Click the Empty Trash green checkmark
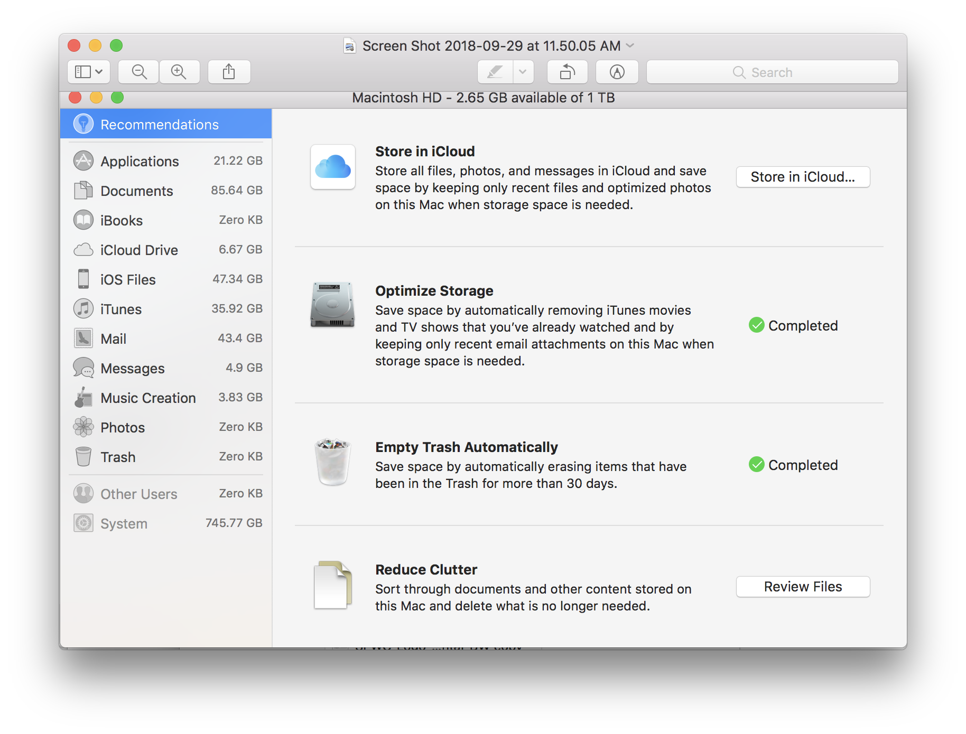Image resolution: width=966 pixels, height=734 pixels. tap(757, 465)
